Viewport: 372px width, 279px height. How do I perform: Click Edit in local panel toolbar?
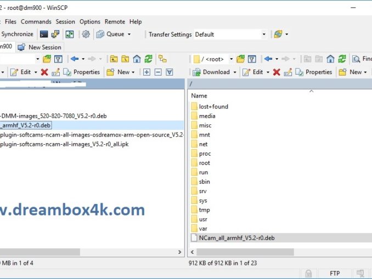[21, 72]
